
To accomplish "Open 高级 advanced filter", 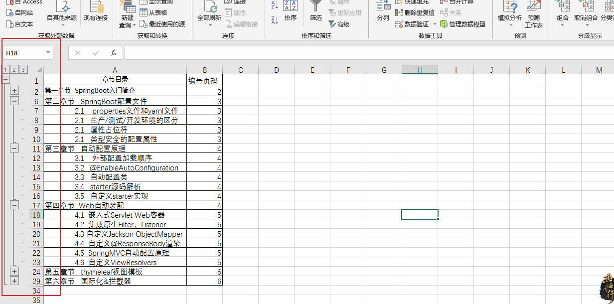I will point(339,24).
